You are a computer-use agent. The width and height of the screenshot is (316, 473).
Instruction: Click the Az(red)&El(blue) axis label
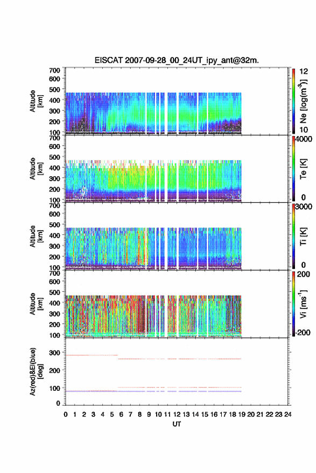click(x=33, y=371)
